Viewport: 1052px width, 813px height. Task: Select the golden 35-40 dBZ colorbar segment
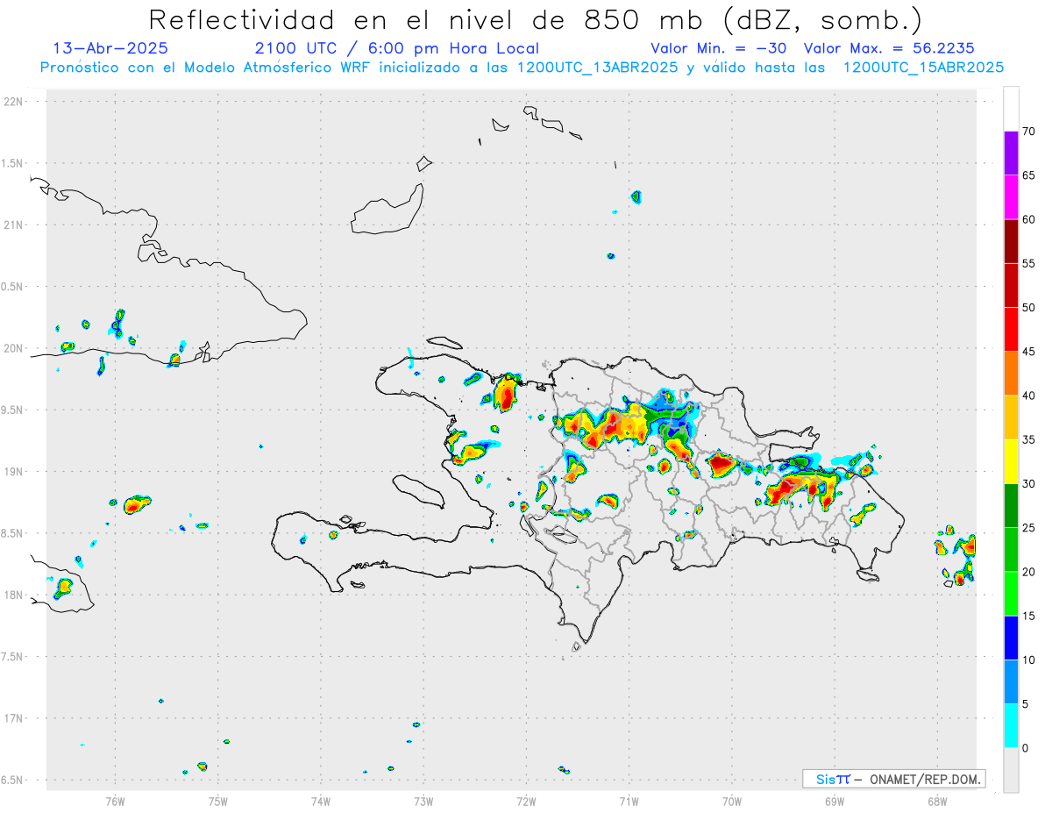click(x=1011, y=417)
